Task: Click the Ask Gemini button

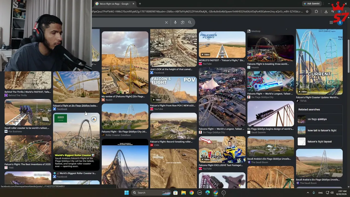Action: [x=311, y=4]
